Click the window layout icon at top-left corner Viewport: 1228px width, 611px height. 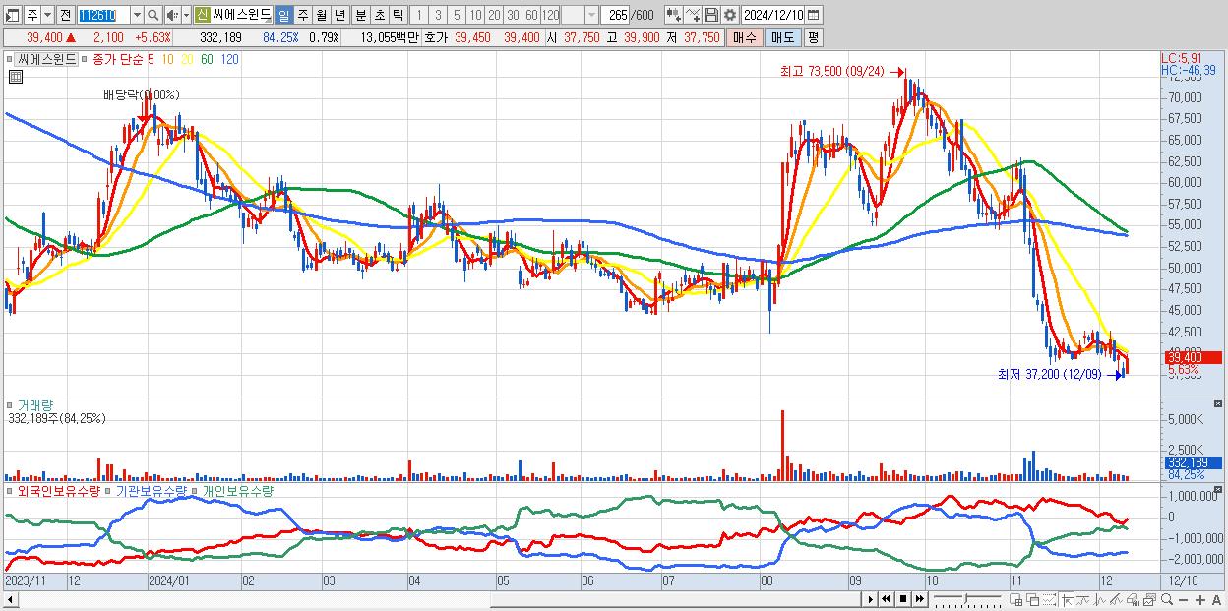13,15
